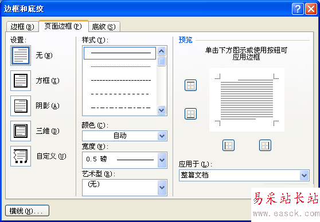Toggle the top border button in preview
320x222 pixels.
[190, 85]
